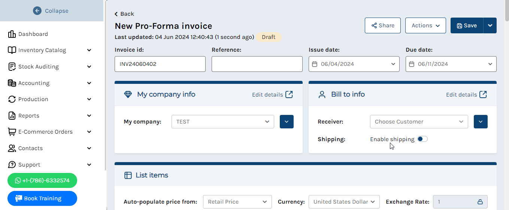Click the Edit details icon for Bill to info
Image resolution: width=509 pixels, height=210 pixels.
tap(483, 94)
